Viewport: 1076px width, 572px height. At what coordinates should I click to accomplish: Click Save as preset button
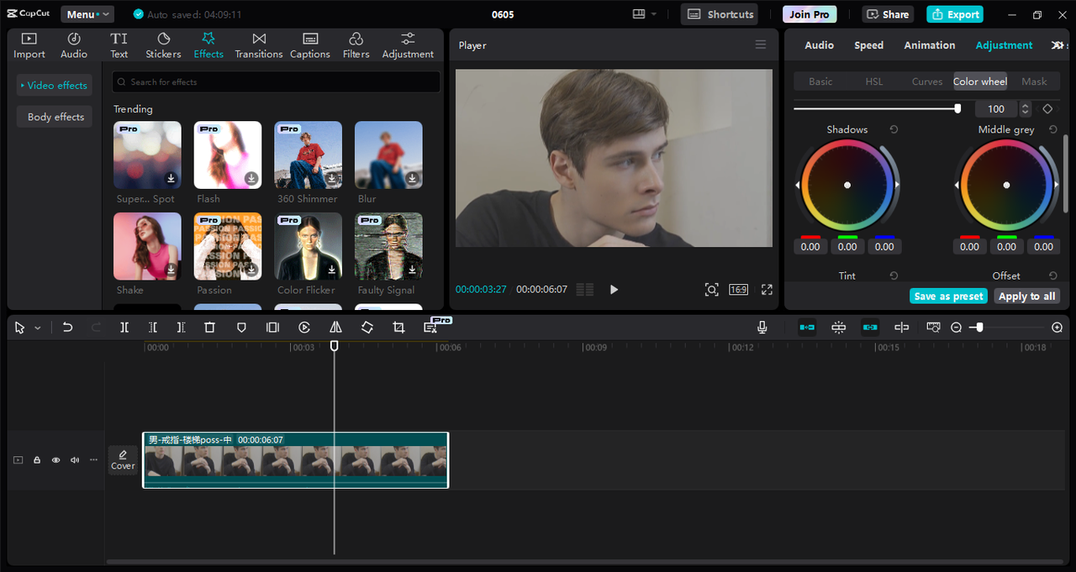pyautogui.click(x=948, y=296)
